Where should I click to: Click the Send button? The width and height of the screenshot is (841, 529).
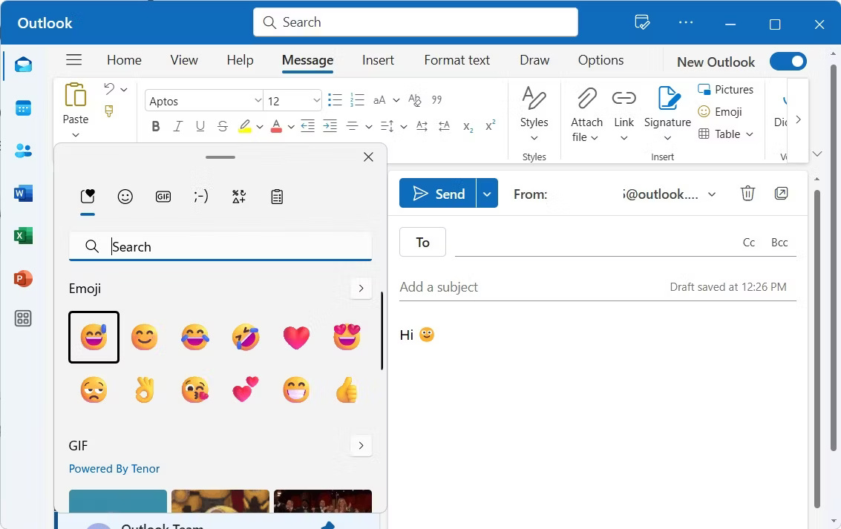tap(438, 194)
